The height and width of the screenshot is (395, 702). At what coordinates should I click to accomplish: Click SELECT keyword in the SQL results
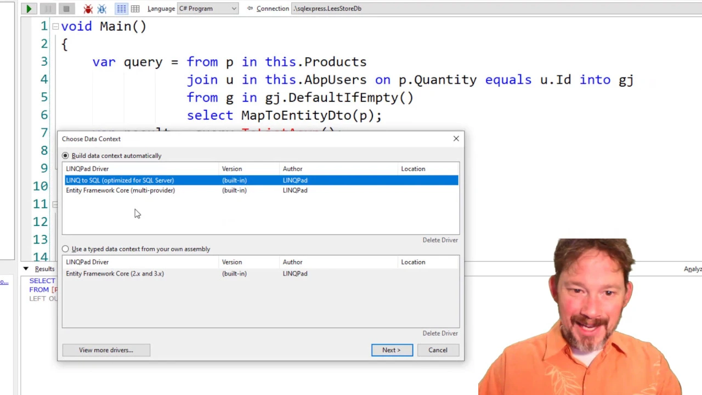coord(42,281)
